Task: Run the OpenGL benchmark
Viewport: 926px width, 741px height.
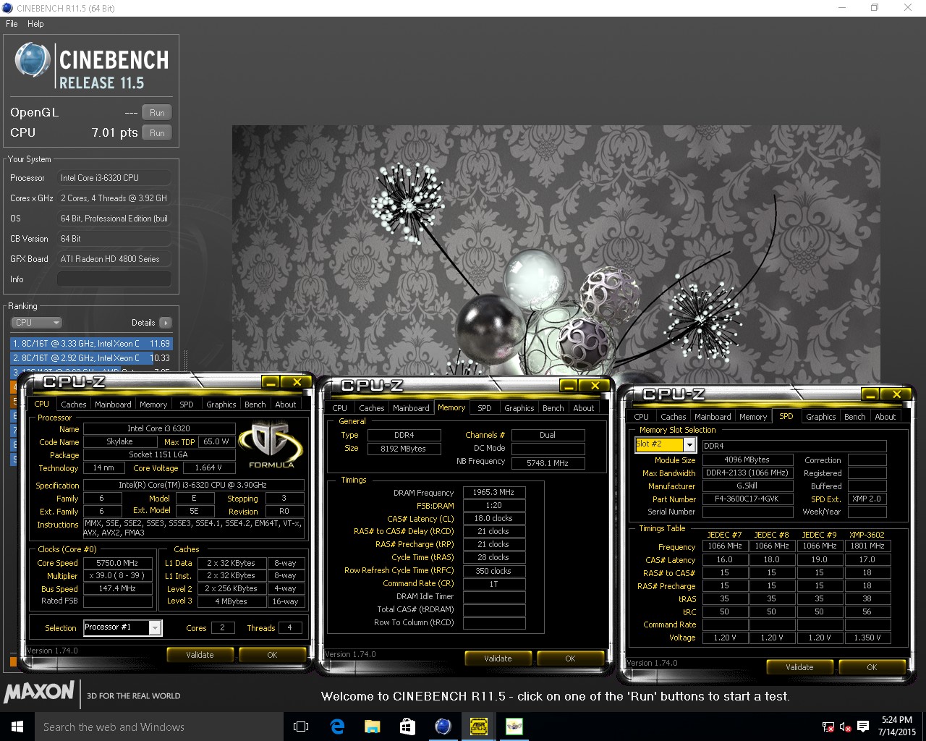Action: pos(157,113)
